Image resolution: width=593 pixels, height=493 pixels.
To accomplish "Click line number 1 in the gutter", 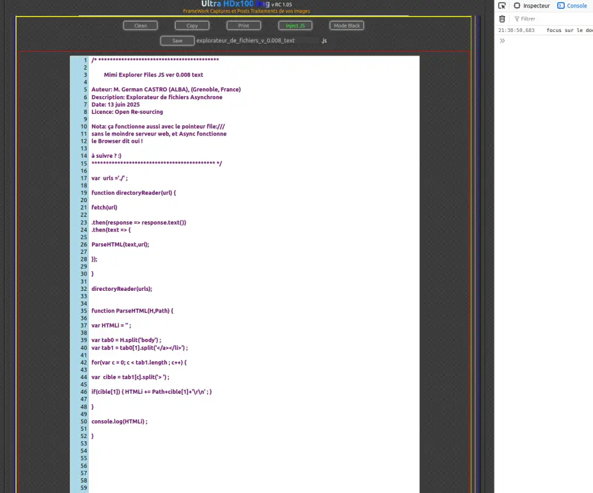I will [86, 60].
